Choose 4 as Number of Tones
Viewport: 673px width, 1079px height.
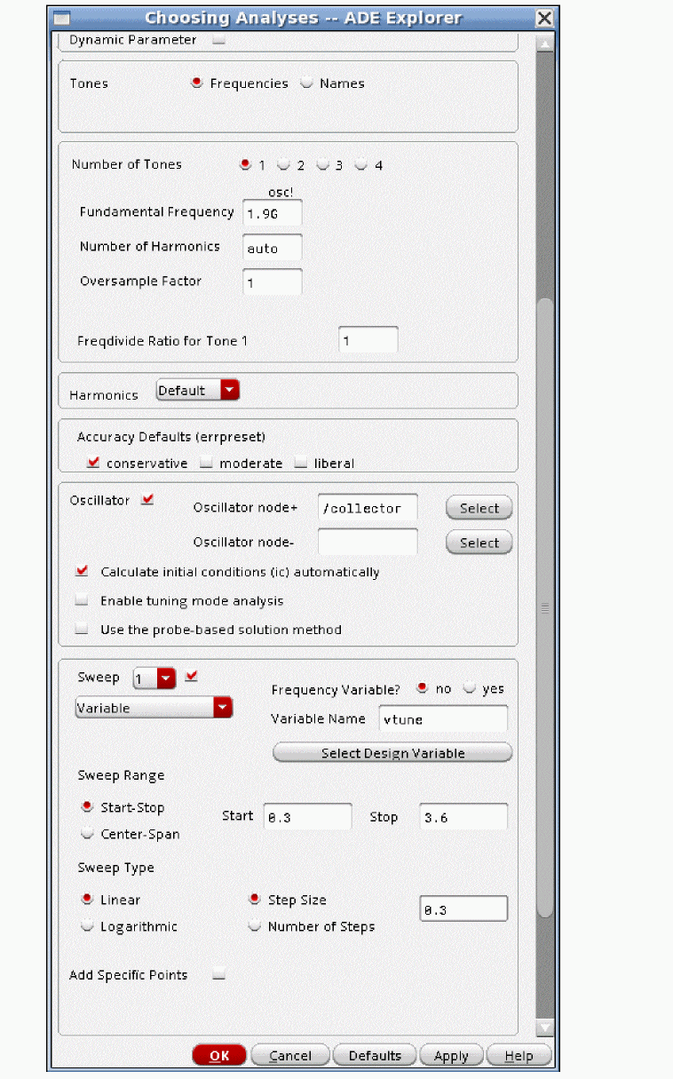pos(361,165)
